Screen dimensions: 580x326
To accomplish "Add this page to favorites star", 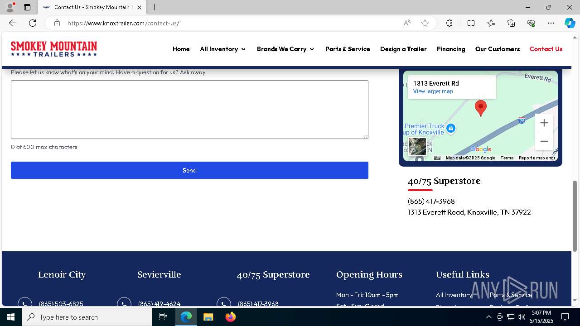I will [425, 23].
